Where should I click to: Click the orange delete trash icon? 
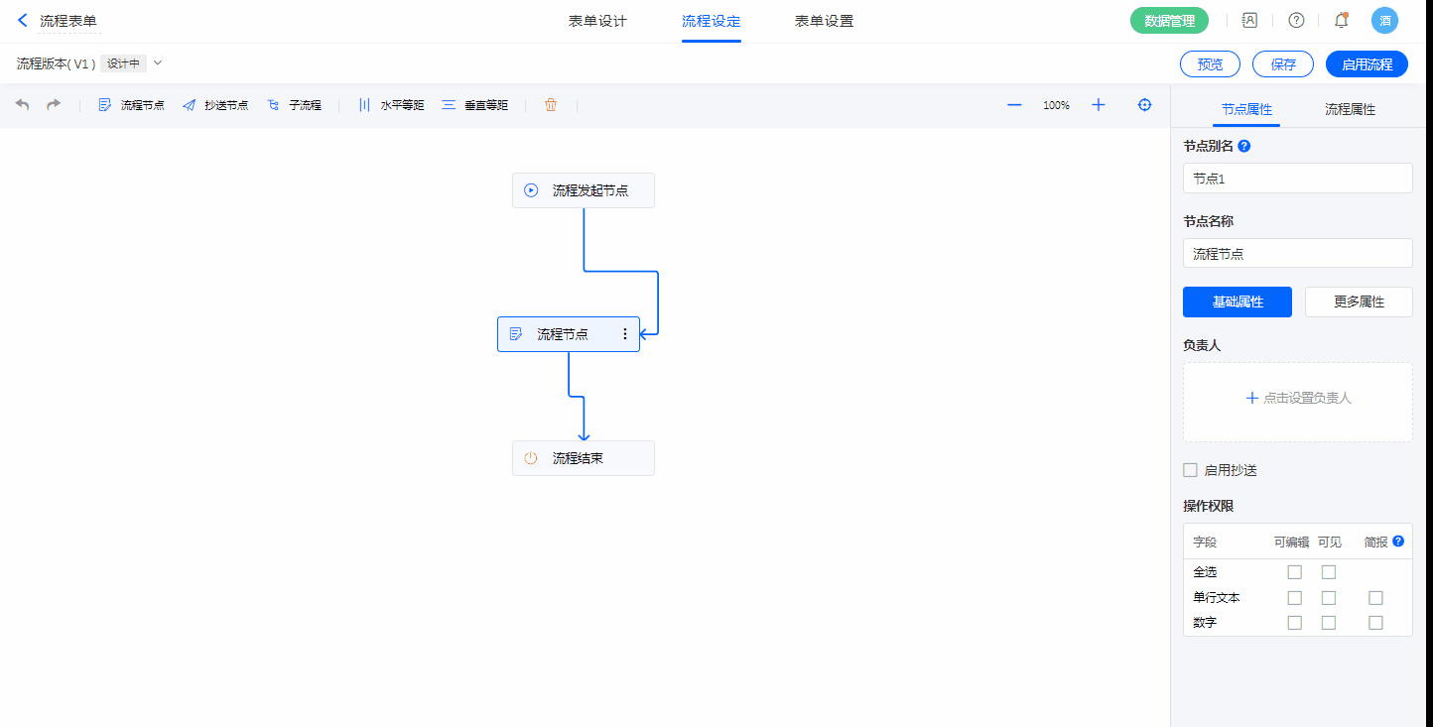pos(551,105)
